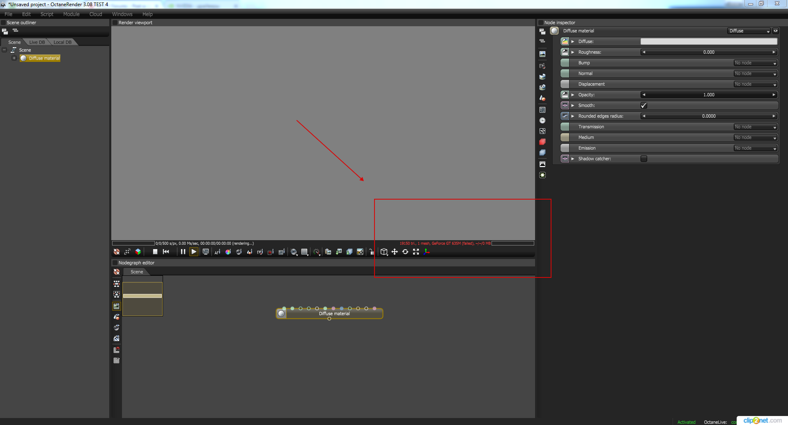Open the File menu
The height and width of the screenshot is (425, 788).
(x=8, y=14)
